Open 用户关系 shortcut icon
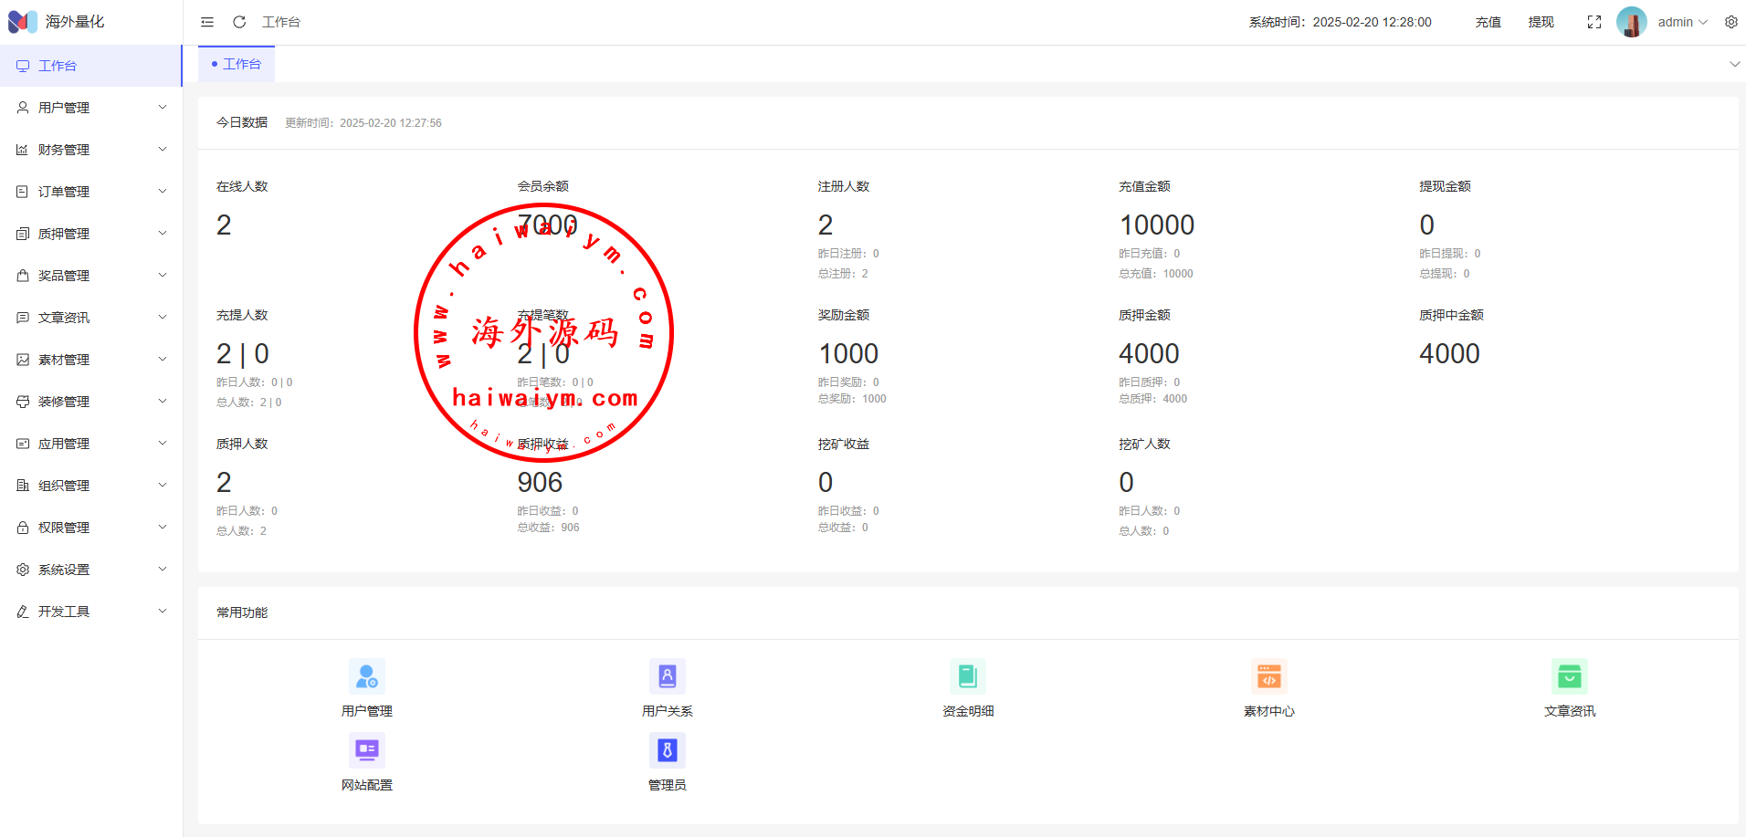This screenshot has height=837, width=1746. point(667,676)
